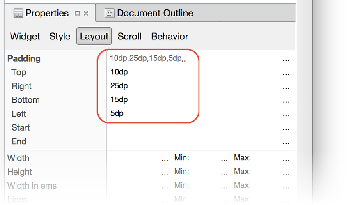
Task: Detach the Properties panel with the square icon
Action: [x=77, y=13]
